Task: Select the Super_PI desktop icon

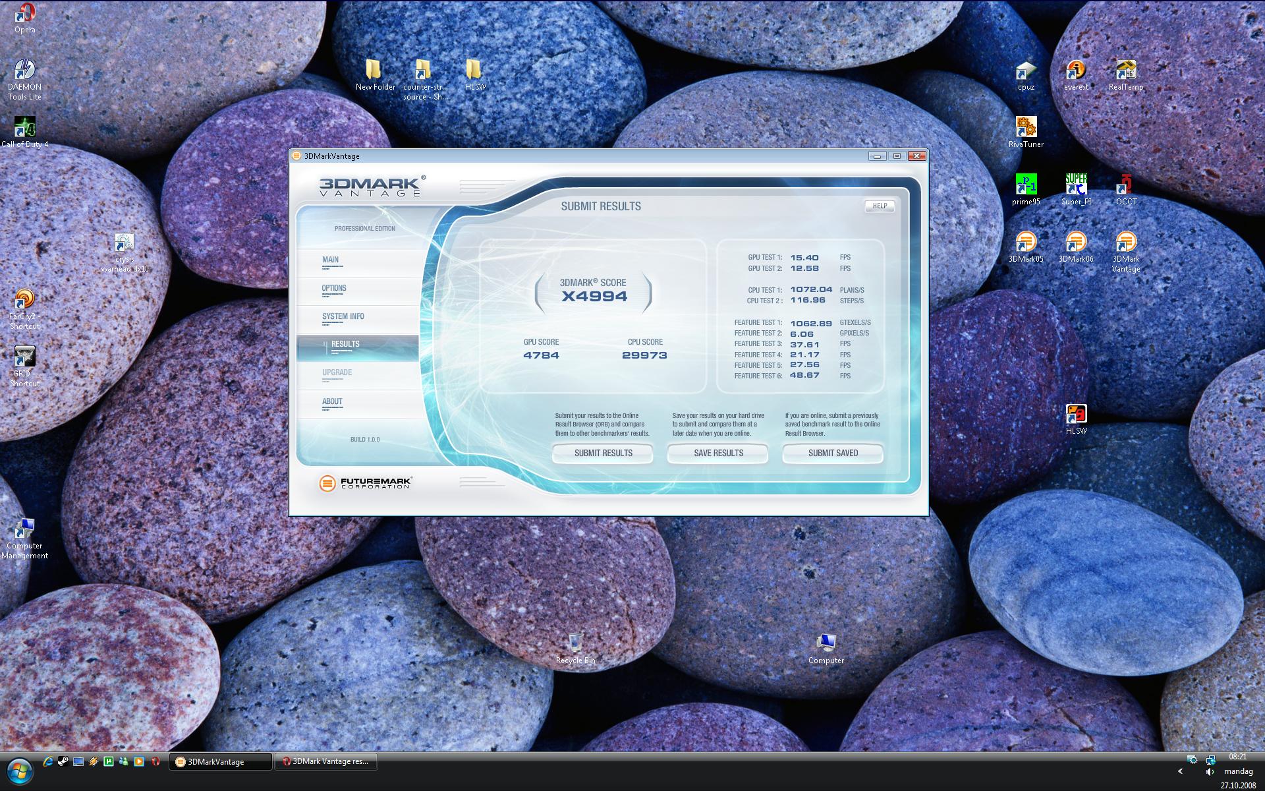Action: pyautogui.click(x=1076, y=189)
